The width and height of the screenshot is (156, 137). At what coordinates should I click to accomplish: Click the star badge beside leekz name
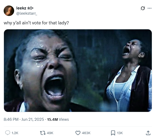[x=29, y=8]
